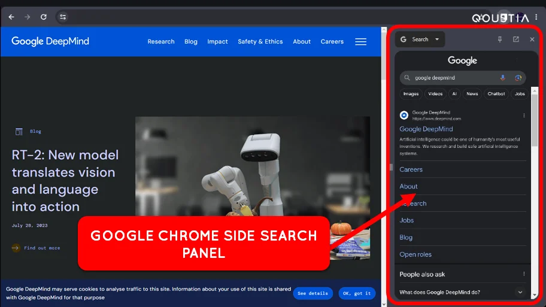Click https://www.deepmind.com URL text
This screenshot has height=307, width=546.
[436, 118]
